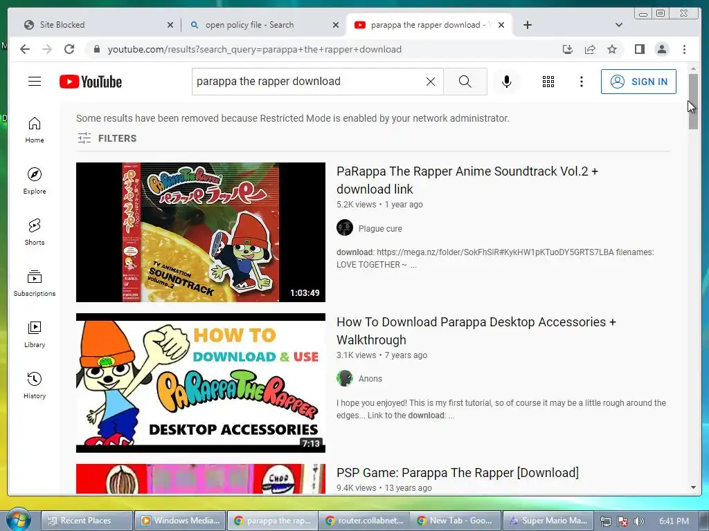Go to the YouTube logo homepage
Viewport: 709px width, 531px height.
point(91,82)
